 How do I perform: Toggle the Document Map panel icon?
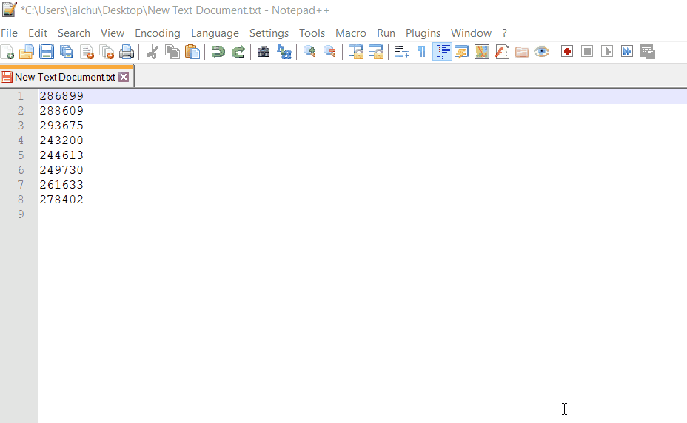(481, 52)
